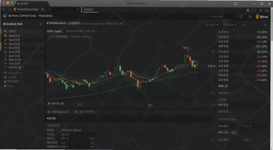
Task: Click the grid icon right of the magnifier
Action: pos(250,17)
